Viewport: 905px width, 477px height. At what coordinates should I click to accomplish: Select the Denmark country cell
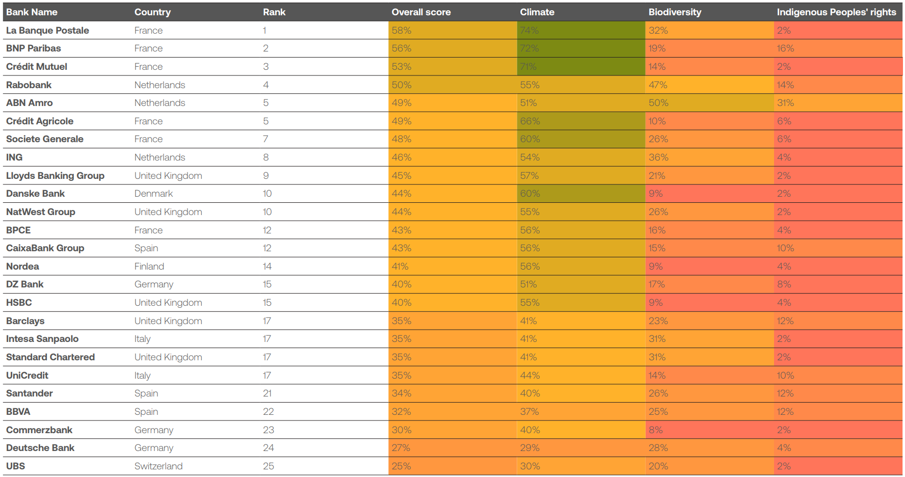coord(153,194)
